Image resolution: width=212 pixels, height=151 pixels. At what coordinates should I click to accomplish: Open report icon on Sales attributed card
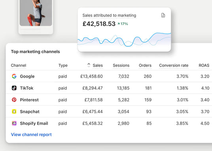[x=163, y=15]
